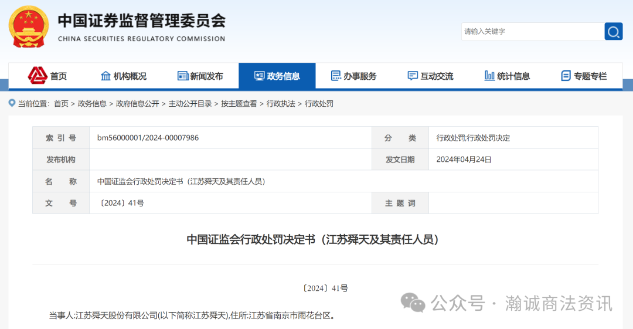Open the 机构概况 navigation tab

point(124,76)
